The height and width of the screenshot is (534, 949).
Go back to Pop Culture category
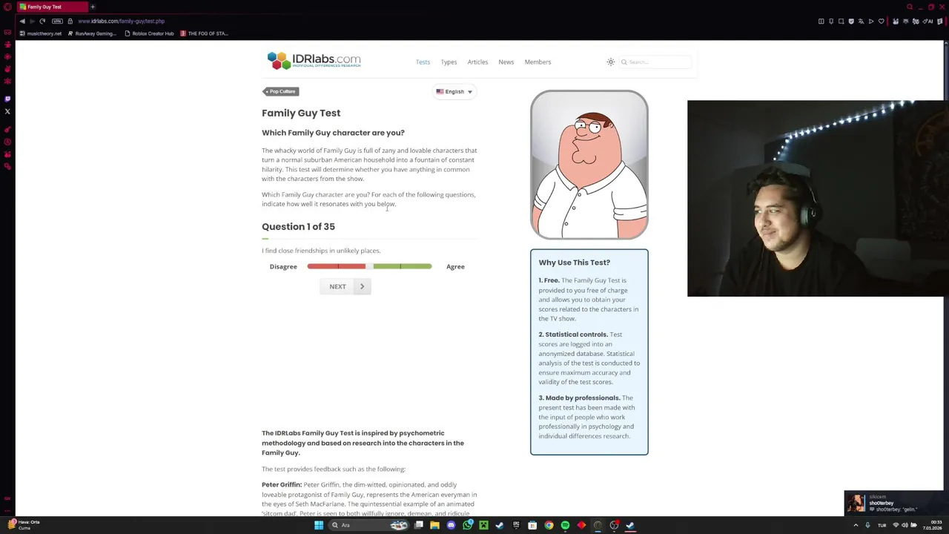(281, 91)
